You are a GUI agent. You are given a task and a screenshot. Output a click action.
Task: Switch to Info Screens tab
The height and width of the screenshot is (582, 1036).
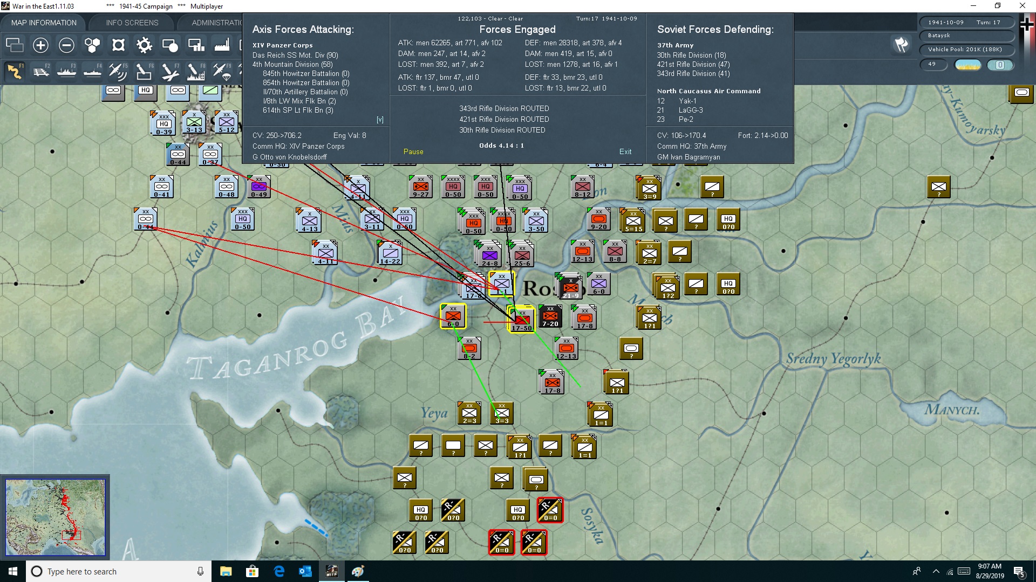click(132, 23)
